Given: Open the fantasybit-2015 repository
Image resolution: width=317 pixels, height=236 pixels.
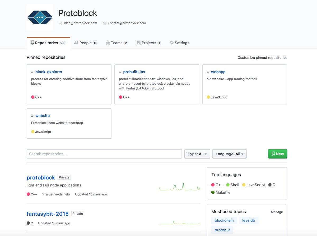Looking at the screenshot, I should pos(48,214).
